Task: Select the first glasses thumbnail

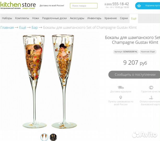Action: pyautogui.click(x=44, y=137)
